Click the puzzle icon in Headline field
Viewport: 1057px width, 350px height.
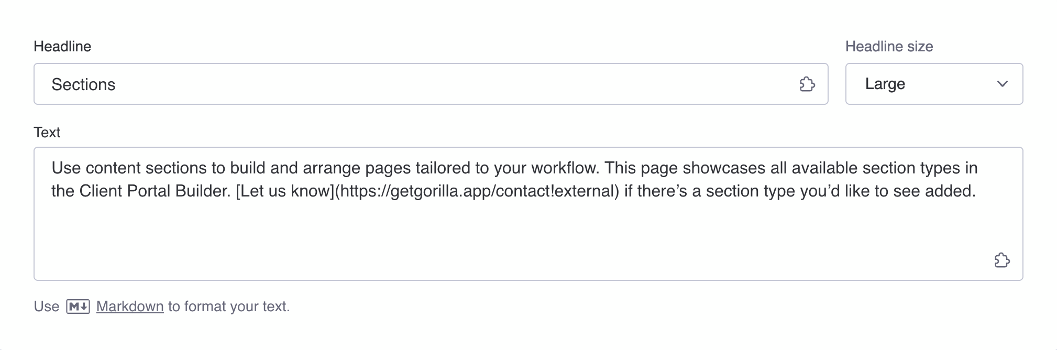tap(807, 84)
